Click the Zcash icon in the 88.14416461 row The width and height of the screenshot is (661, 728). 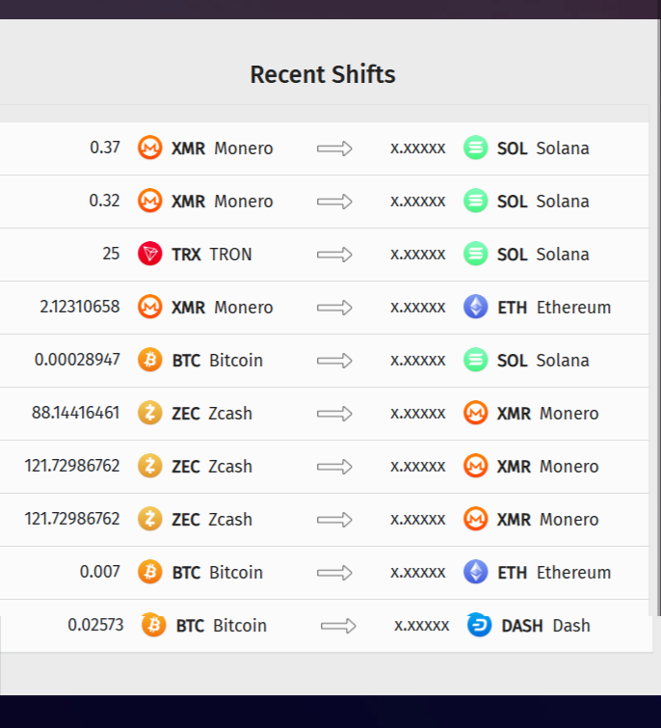tap(149, 413)
